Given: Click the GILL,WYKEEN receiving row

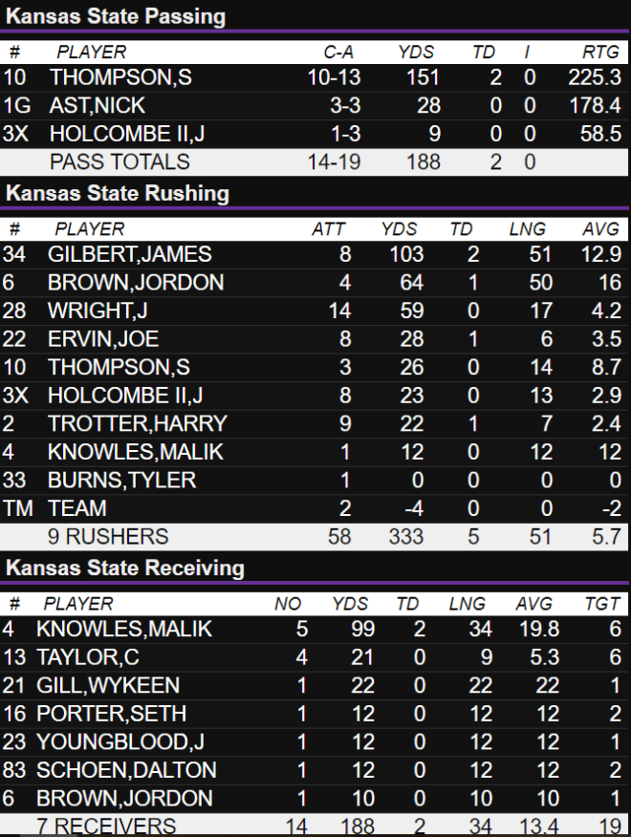Looking at the screenshot, I should point(315,685).
